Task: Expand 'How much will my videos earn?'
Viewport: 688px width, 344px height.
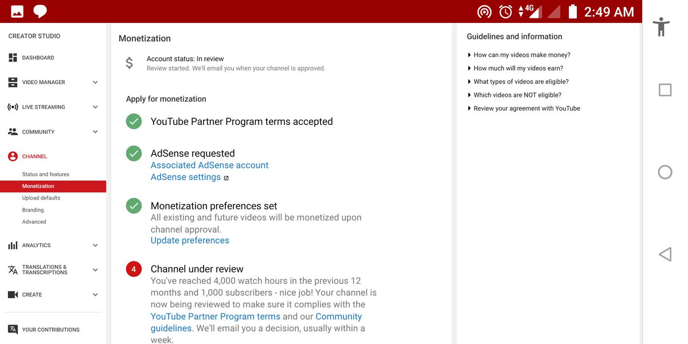Action: pyautogui.click(x=515, y=68)
